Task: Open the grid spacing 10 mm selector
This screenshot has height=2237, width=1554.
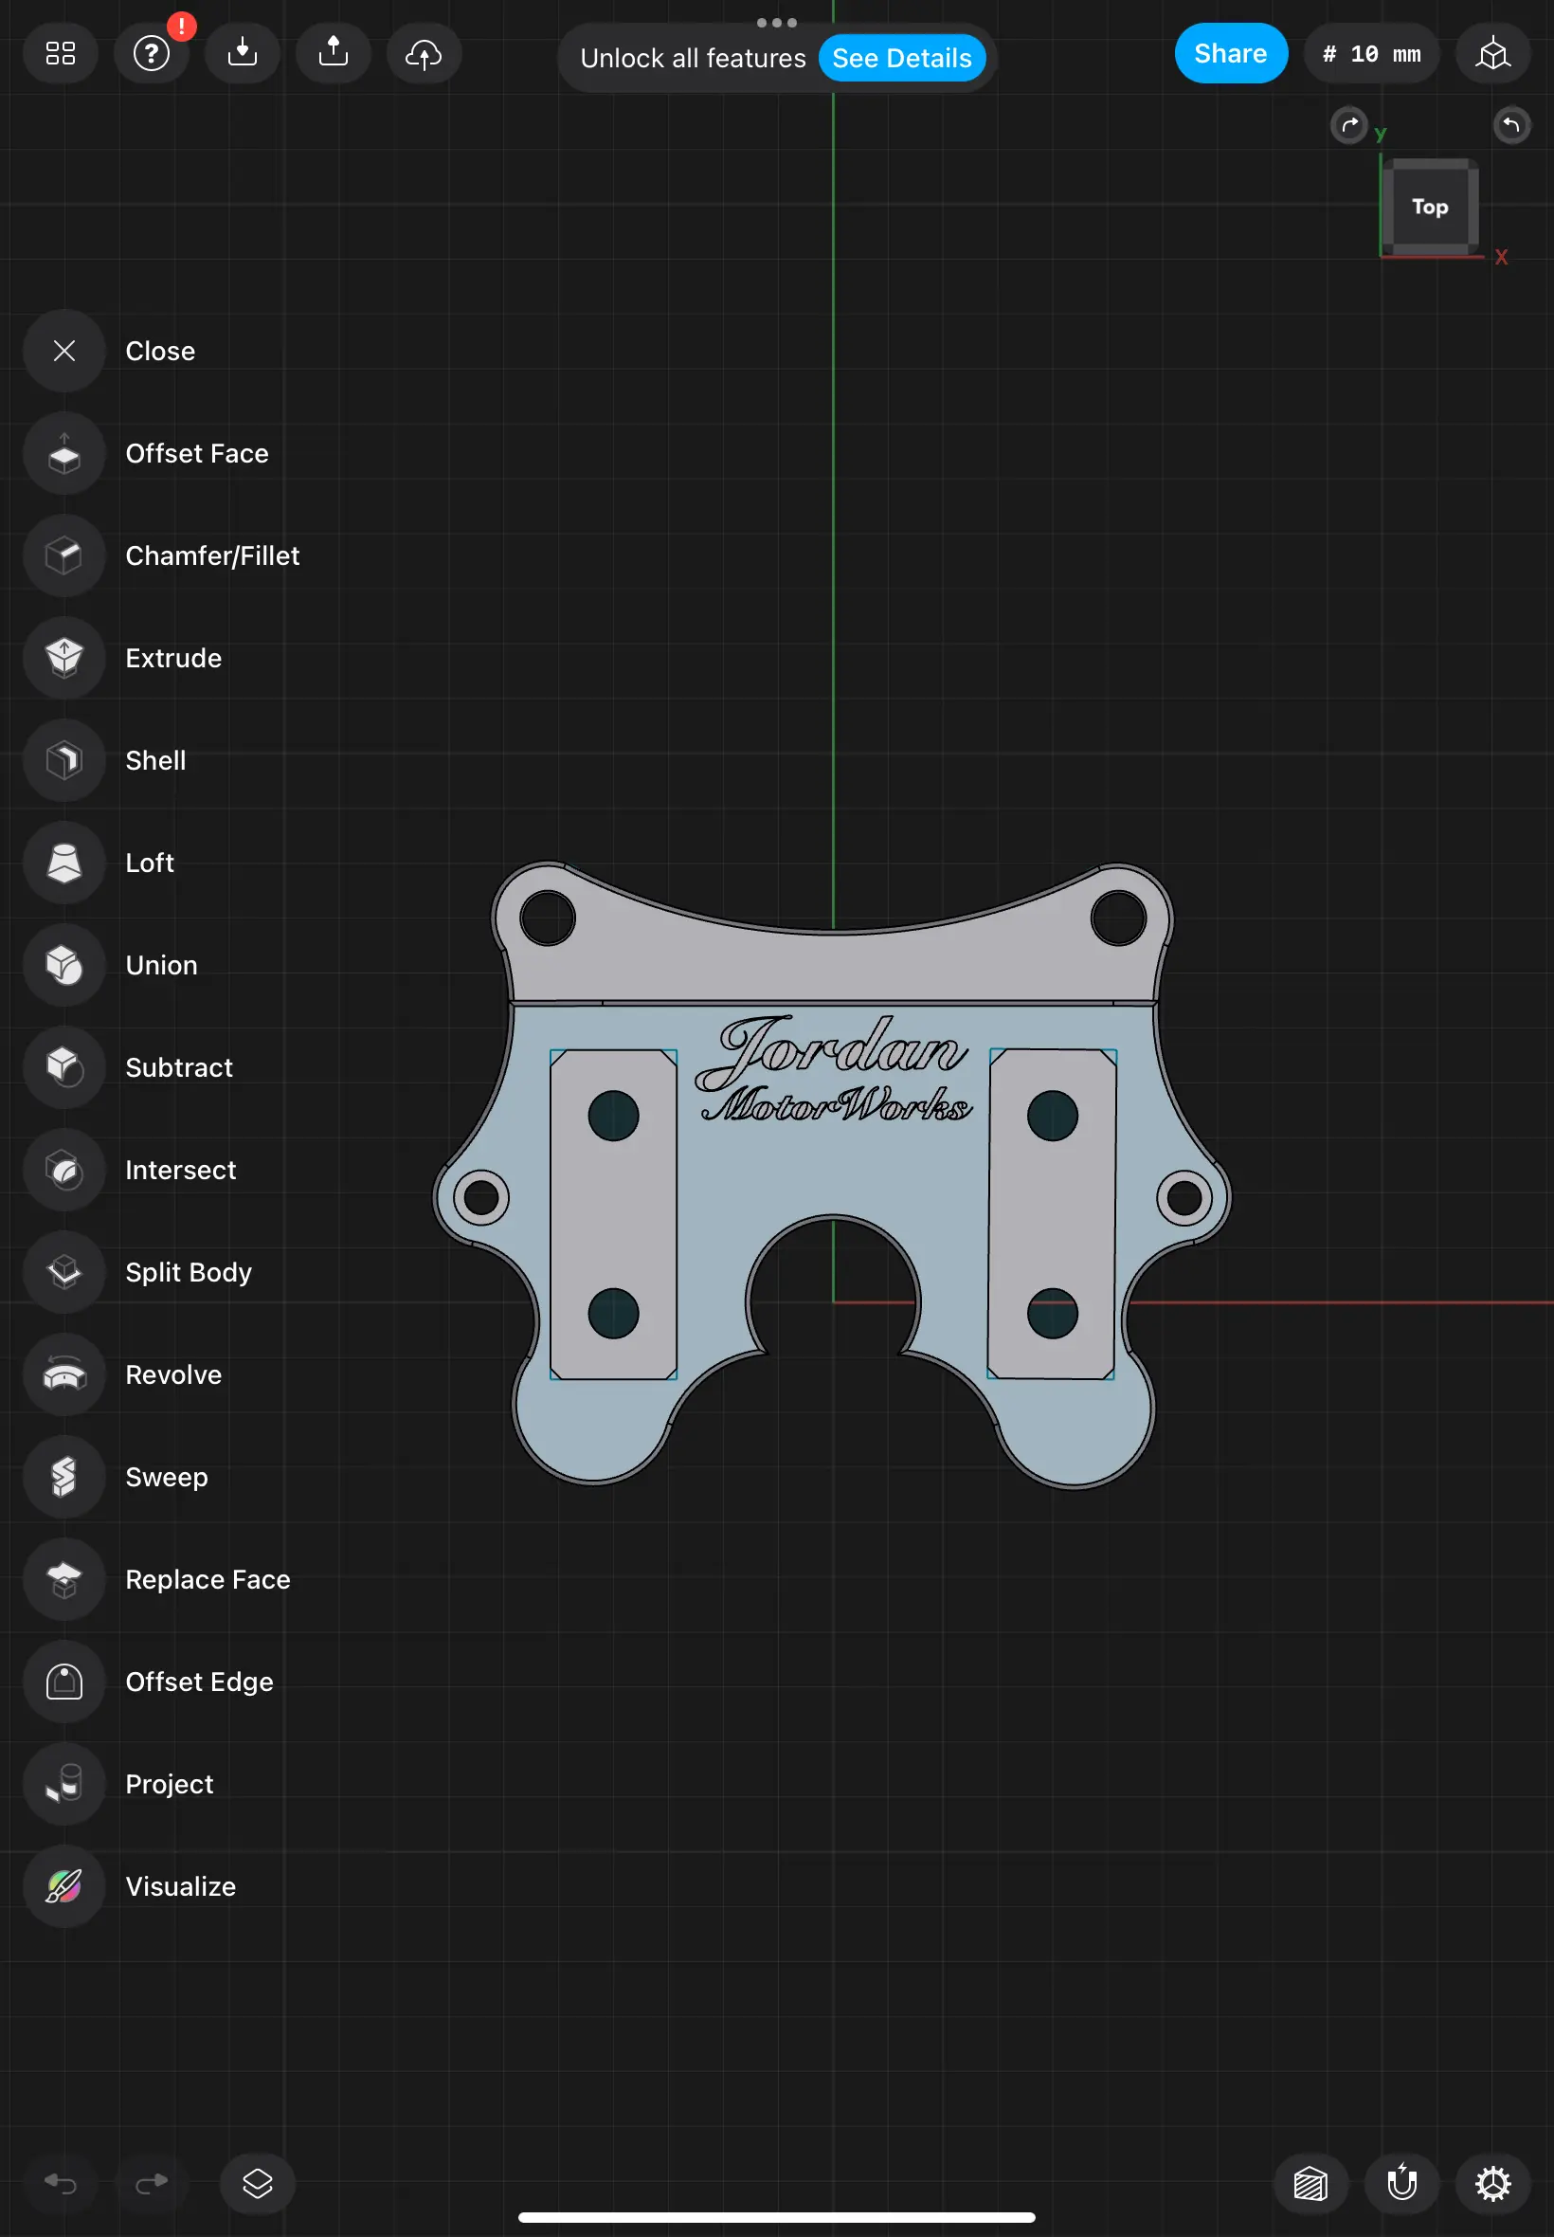Action: tap(1371, 54)
